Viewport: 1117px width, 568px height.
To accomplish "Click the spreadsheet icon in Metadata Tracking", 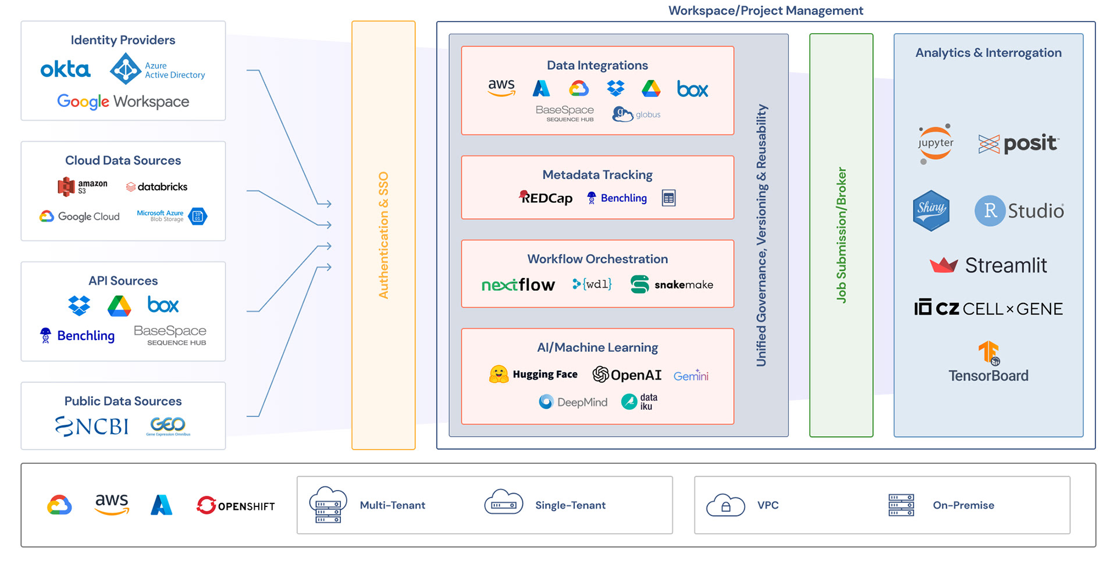I will click(x=668, y=198).
